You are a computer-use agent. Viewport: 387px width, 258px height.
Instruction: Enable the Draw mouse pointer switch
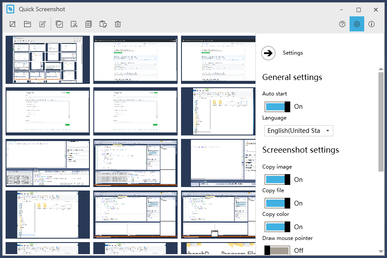[x=277, y=250]
